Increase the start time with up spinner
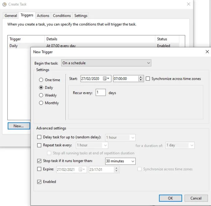This screenshot has width=211, height=206. pyautogui.click(x=141, y=77)
